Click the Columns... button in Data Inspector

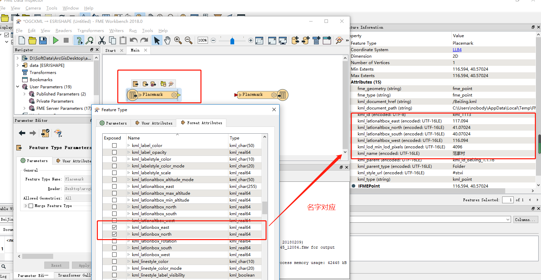(526, 220)
